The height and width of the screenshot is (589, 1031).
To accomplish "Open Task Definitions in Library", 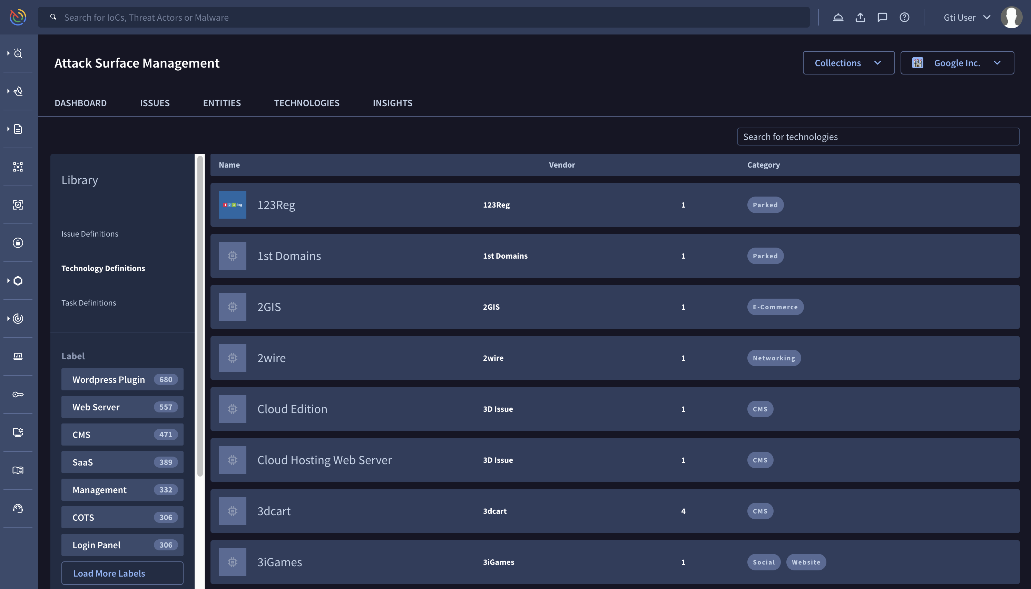I will pos(89,302).
